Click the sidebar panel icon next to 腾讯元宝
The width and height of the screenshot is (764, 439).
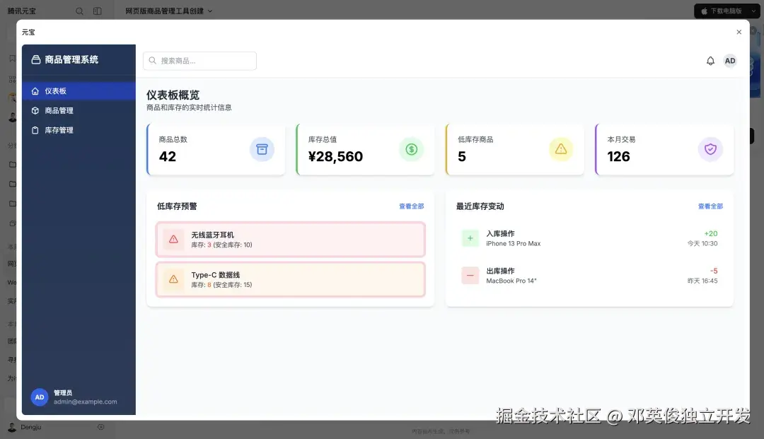pyautogui.click(x=97, y=11)
